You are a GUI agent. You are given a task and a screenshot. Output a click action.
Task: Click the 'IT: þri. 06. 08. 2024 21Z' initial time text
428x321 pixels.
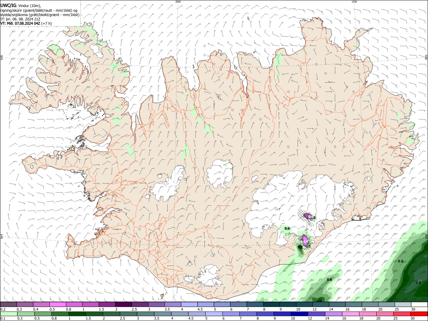pos(21,19)
